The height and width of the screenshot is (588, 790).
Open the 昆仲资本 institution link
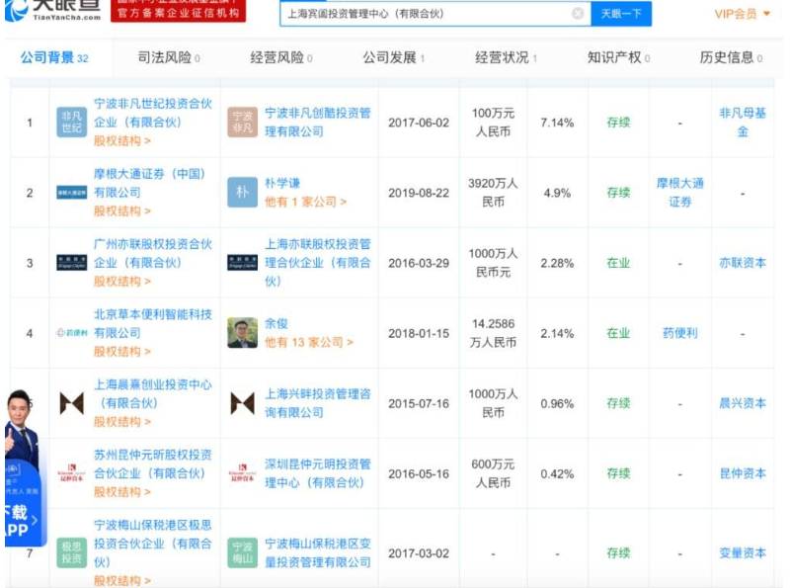(743, 473)
